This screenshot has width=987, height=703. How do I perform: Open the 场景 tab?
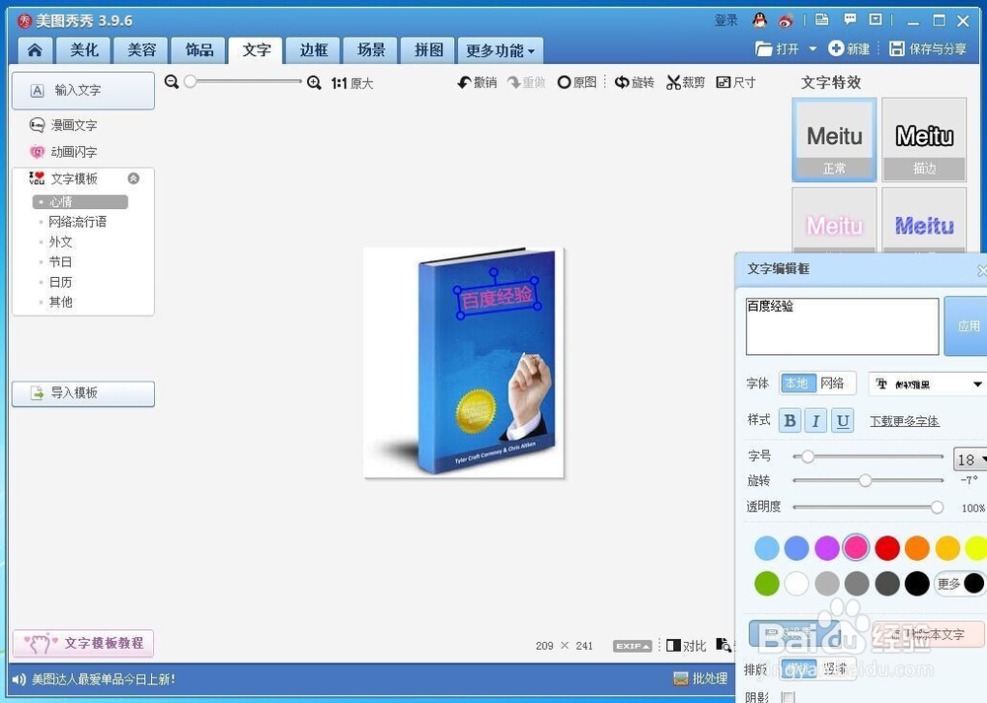(371, 50)
